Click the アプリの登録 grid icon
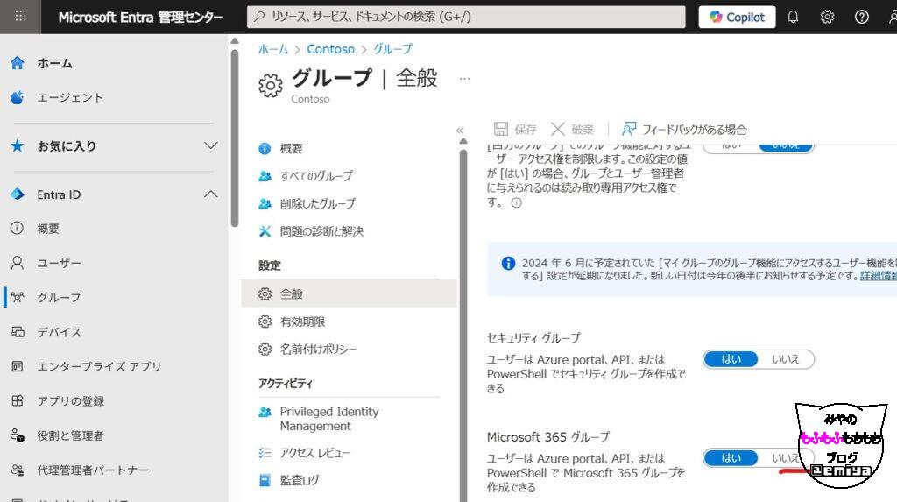 [x=18, y=400]
